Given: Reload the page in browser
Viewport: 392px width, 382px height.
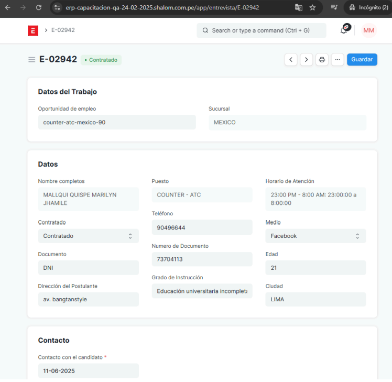Looking at the screenshot, I should point(39,8).
